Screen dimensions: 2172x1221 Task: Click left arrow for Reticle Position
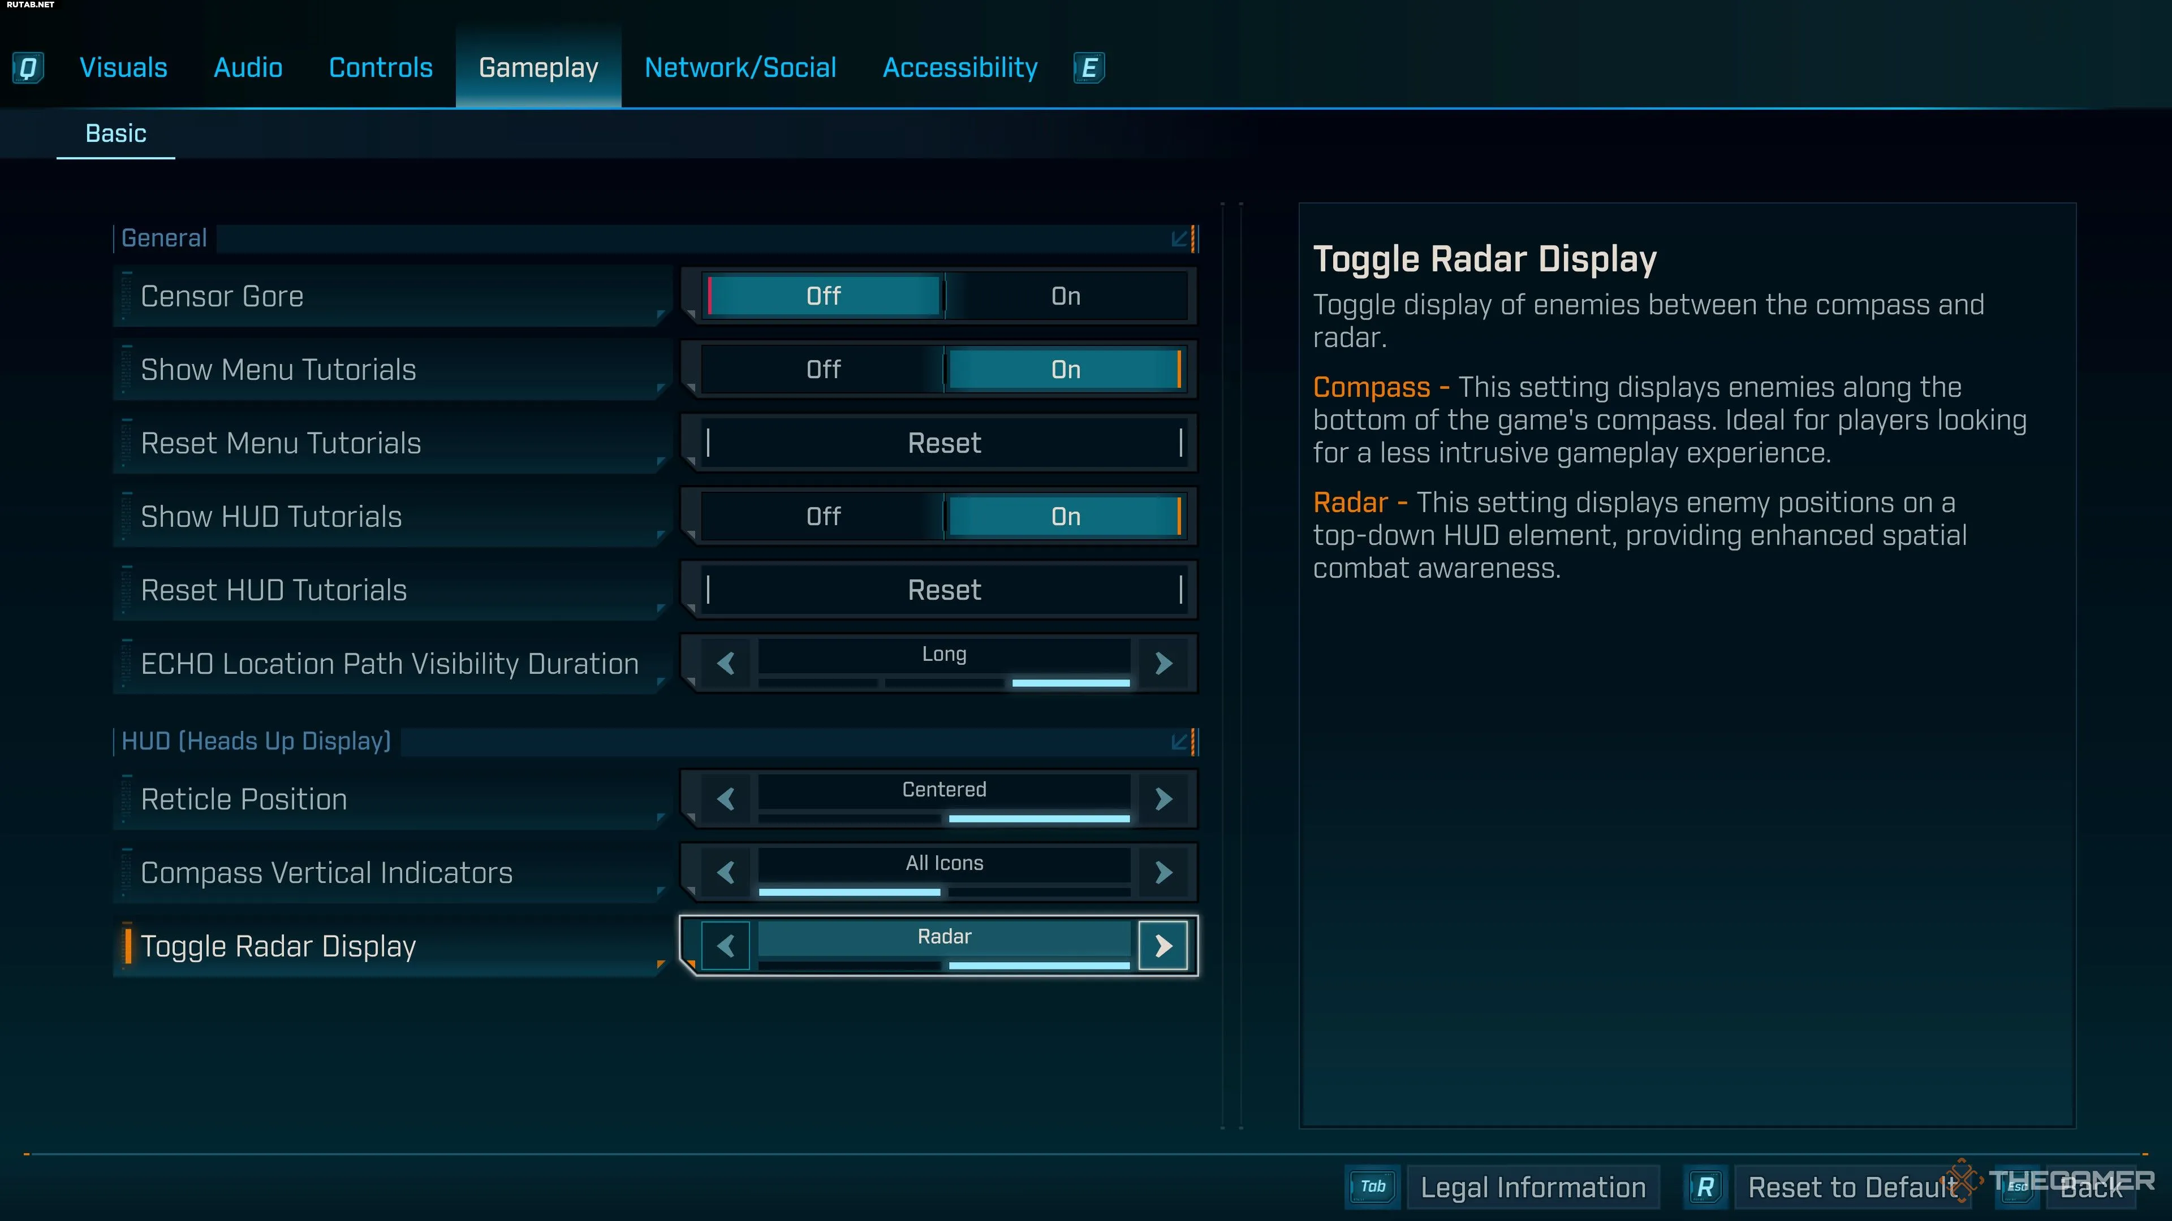(x=726, y=799)
